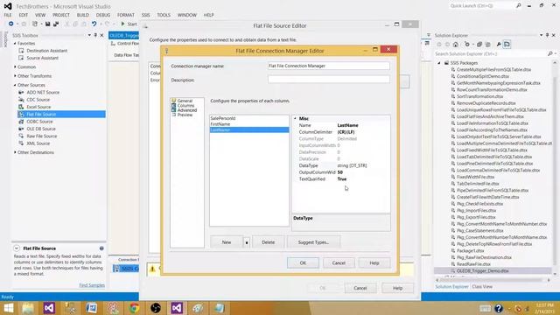
Task: Click the New column button
Action: 227,242
